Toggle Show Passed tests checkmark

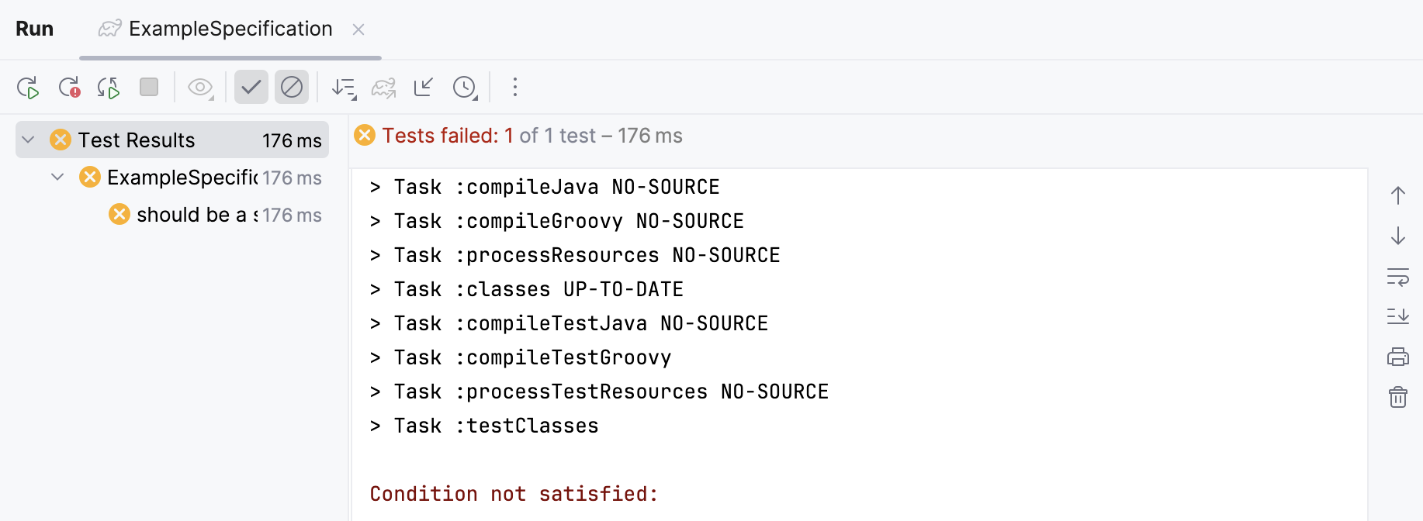pos(251,87)
